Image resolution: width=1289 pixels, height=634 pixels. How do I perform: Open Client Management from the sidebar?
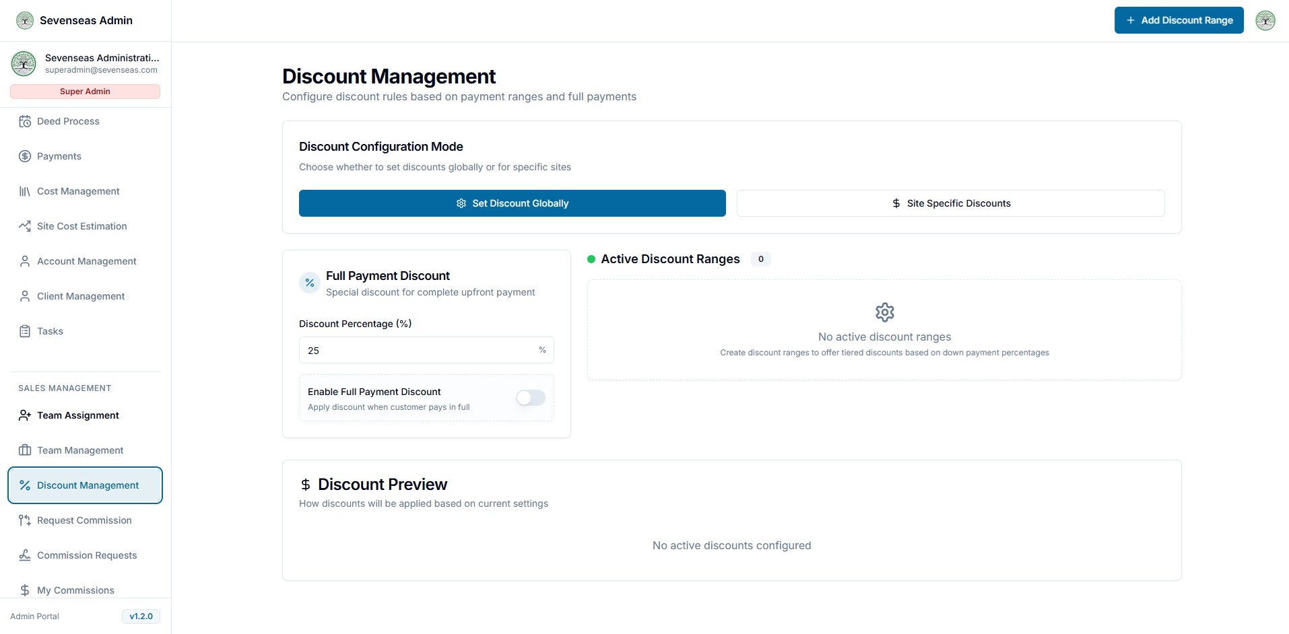pos(81,296)
